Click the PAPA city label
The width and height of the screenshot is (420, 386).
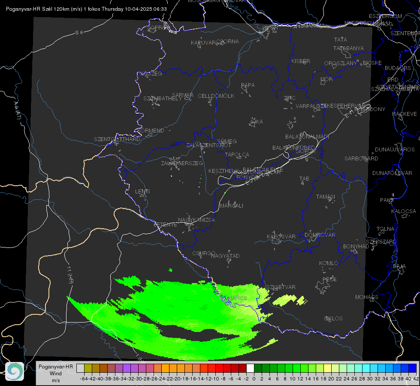coord(248,85)
